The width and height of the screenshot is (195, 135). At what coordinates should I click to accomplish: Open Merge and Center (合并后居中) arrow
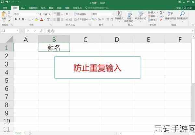pyautogui.click(x=90, y=19)
